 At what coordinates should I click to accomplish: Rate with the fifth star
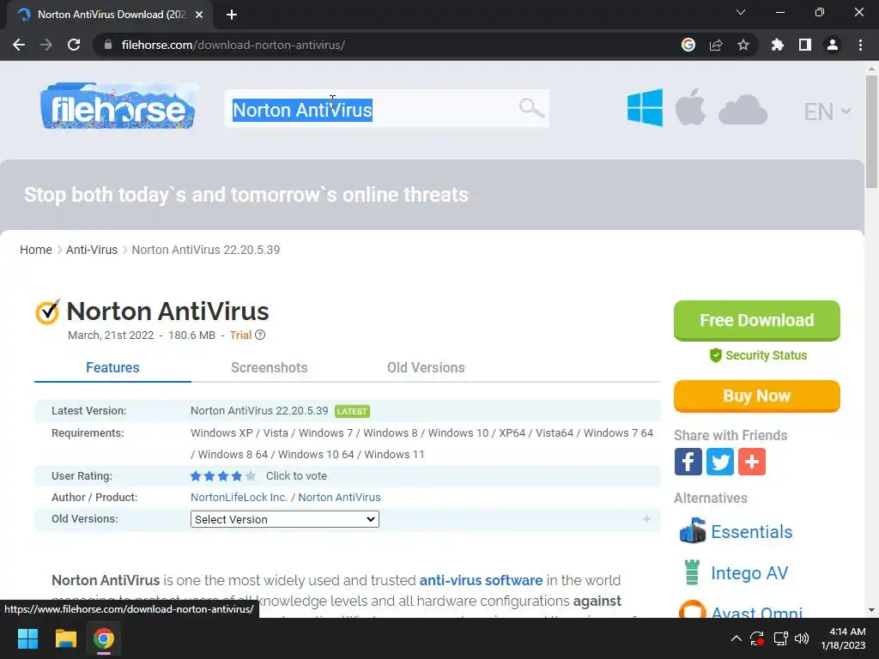(x=251, y=475)
